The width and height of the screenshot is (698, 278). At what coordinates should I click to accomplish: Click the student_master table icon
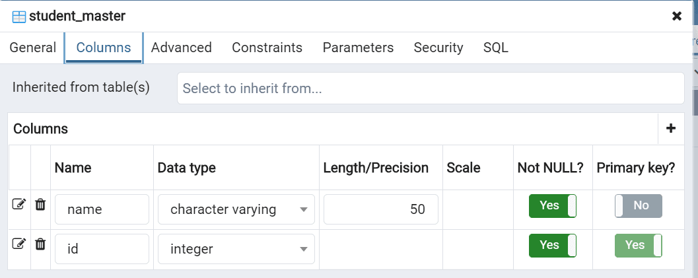pos(19,17)
